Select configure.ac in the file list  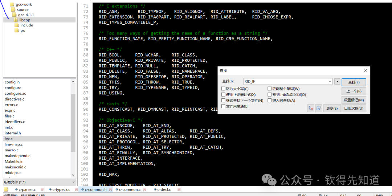[x=15, y=93]
